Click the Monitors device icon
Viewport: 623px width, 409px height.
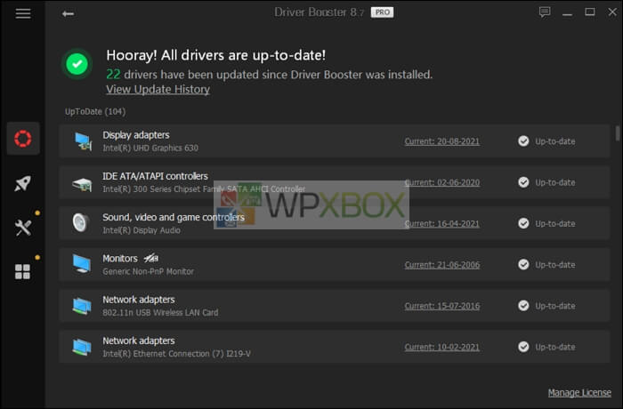coord(82,264)
